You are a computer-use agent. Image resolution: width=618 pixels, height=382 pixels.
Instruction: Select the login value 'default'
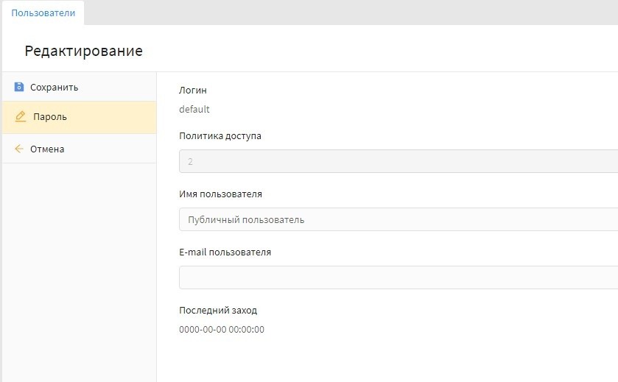click(194, 110)
